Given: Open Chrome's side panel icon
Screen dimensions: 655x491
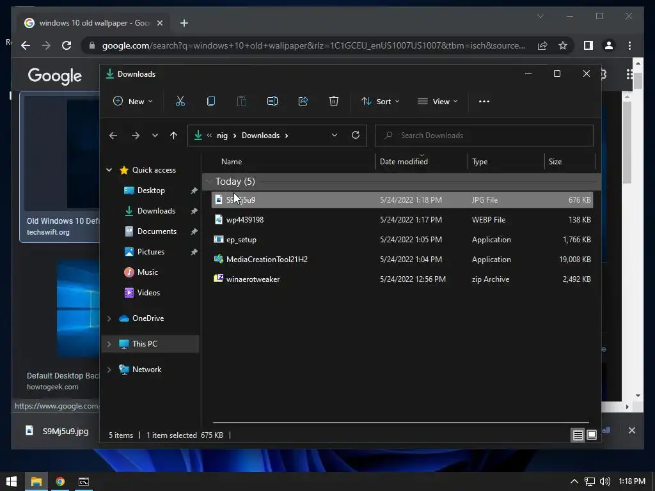Looking at the screenshot, I should (x=588, y=45).
